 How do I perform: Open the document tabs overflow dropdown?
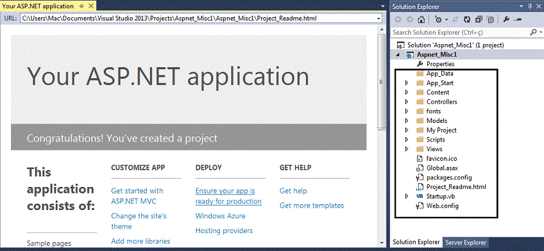(x=382, y=6)
